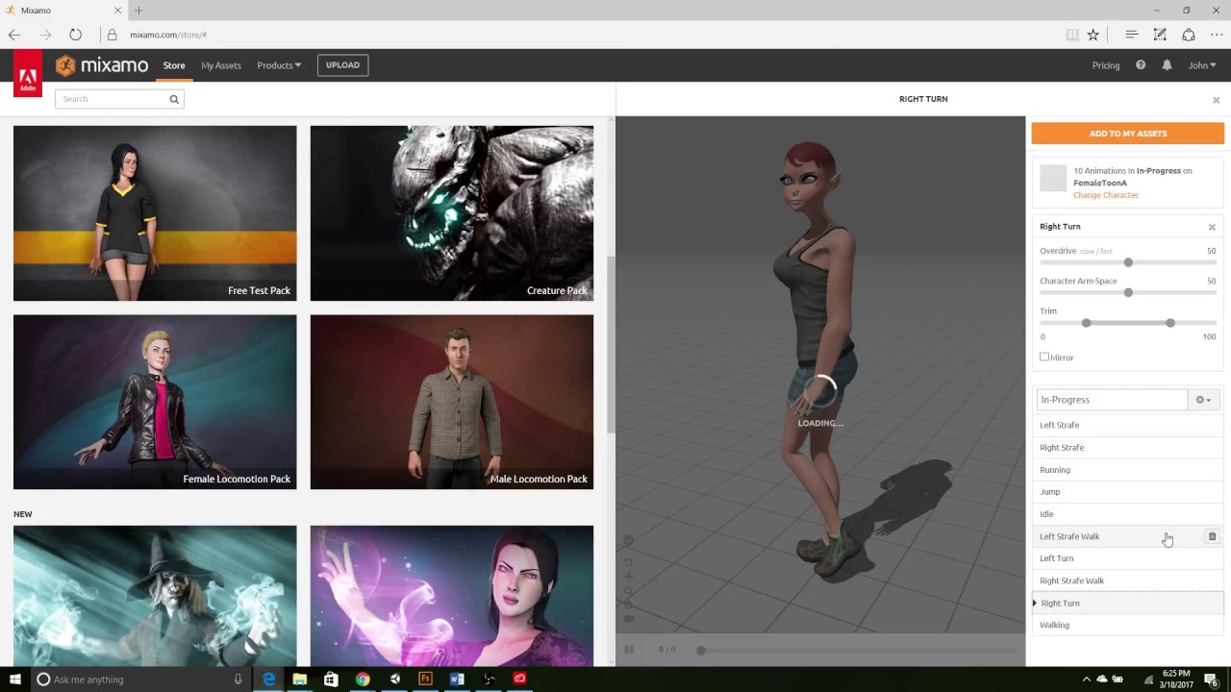The height and width of the screenshot is (692, 1231).
Task: Click the UPLOAD button
Action: point(342,65)
